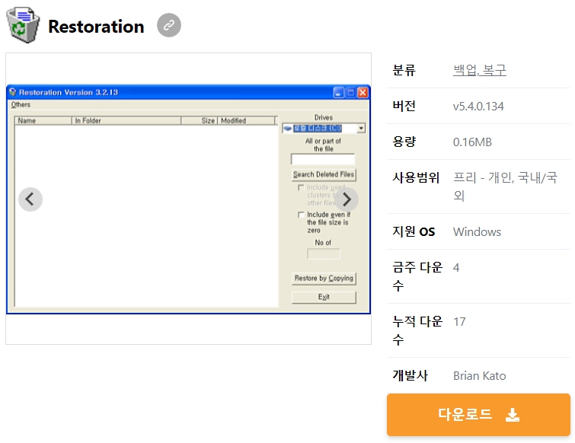The image size is (575, 443).
Task: Minimize the Restoration window
Action: pyautogui.click(x=338, y=92)
